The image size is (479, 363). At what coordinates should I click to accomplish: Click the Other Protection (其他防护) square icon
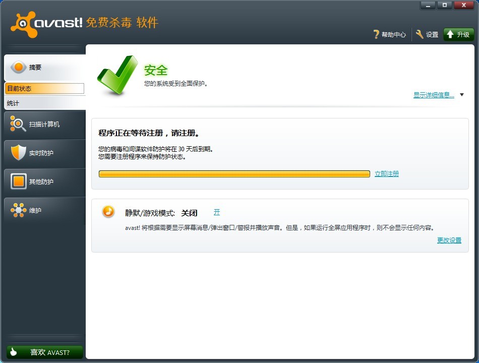(x=18, y=181)
